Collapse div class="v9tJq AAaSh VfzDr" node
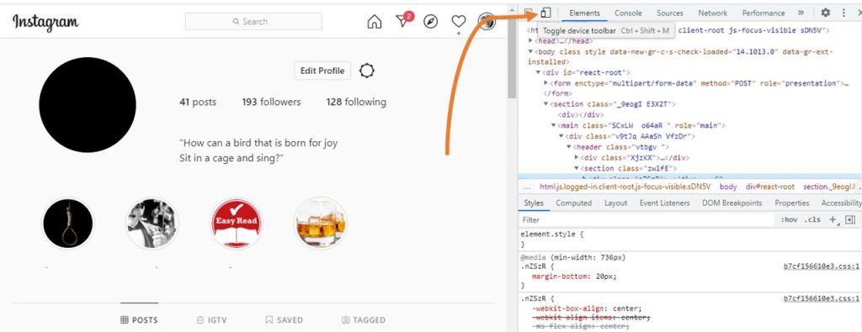 (561, 136)
